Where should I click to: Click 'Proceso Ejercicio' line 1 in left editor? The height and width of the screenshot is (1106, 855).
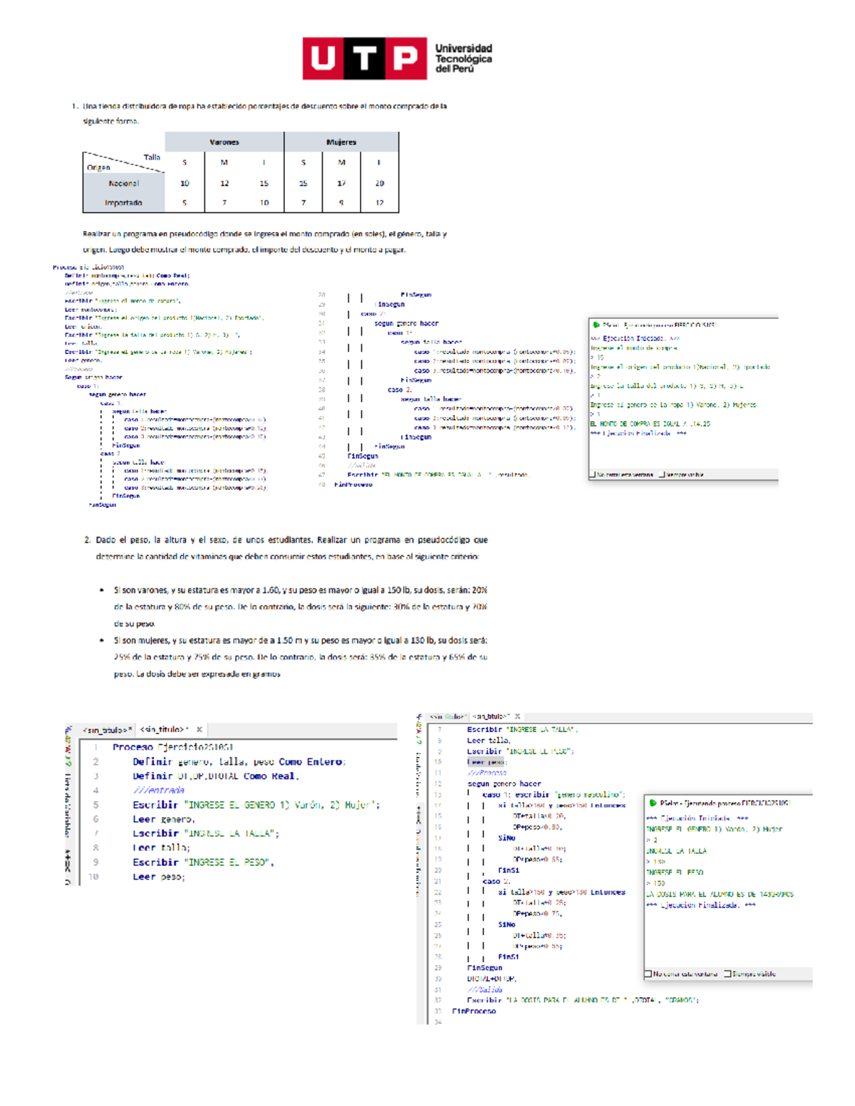click(172, 747)
